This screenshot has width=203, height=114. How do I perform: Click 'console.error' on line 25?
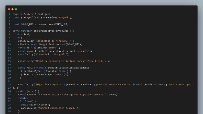click(x=27, y=95)
